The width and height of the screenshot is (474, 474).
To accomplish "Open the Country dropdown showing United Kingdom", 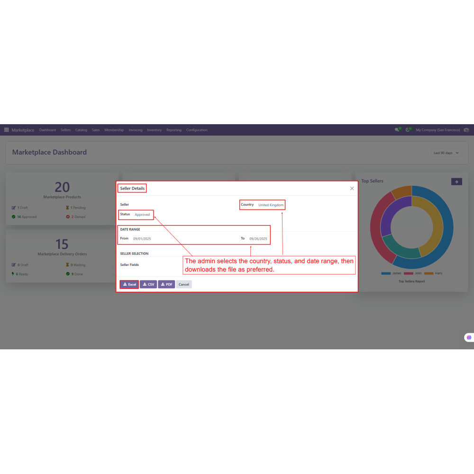I will 271,205.
